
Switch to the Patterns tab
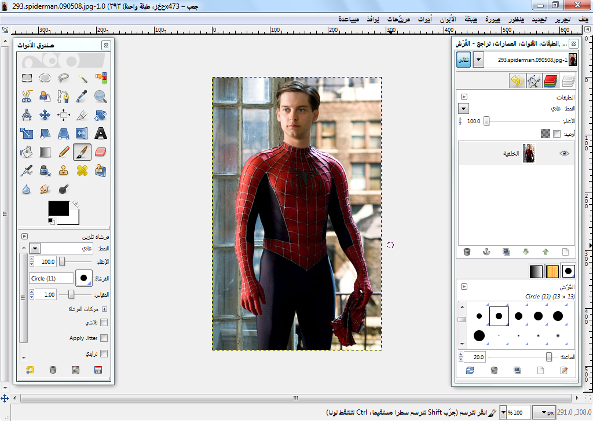click(x=552, y=271)
